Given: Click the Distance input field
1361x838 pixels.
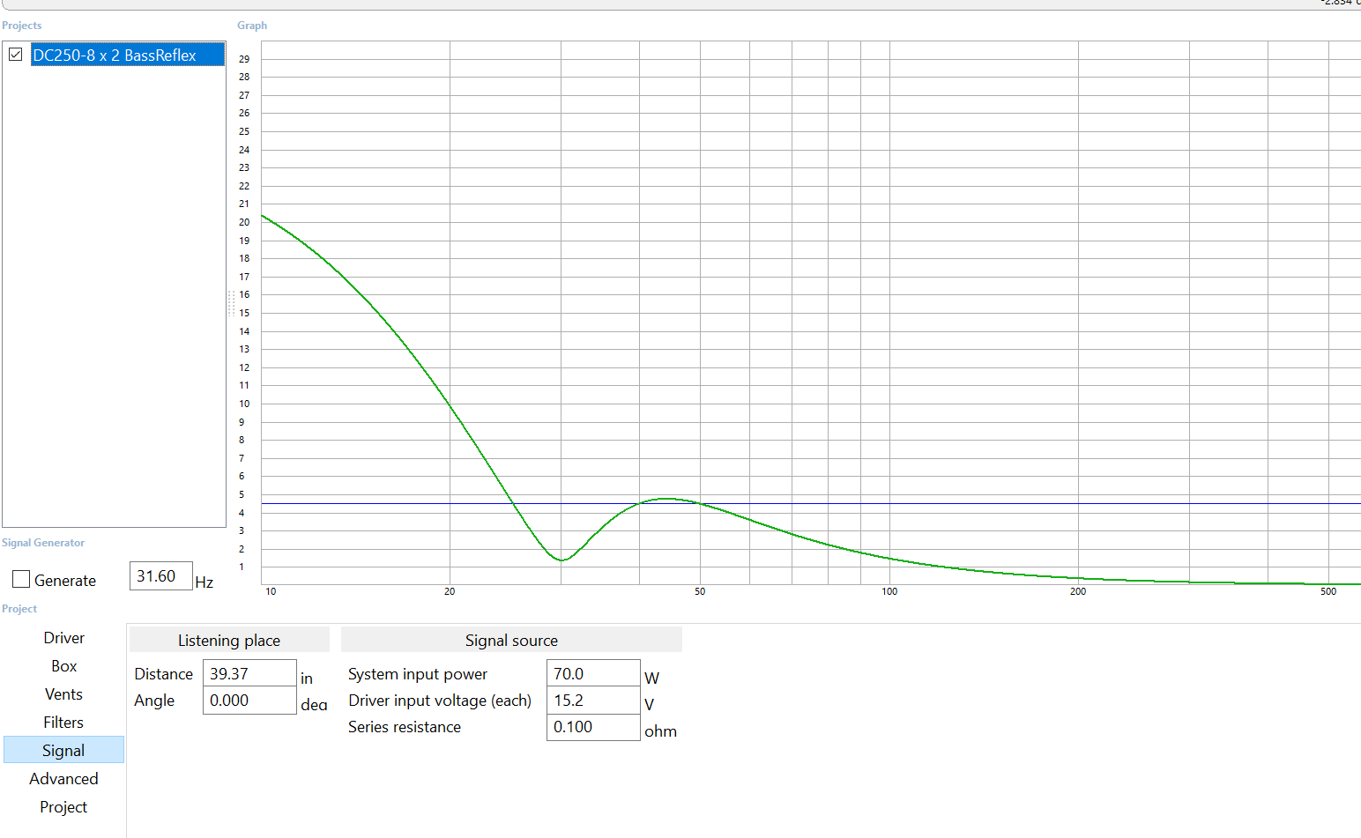Looking at the screenshot, I should pyautogui.click(x=249, y=673).
